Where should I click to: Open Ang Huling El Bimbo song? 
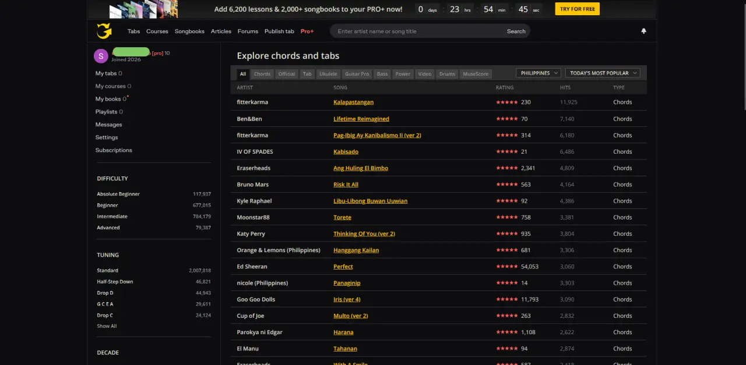click(x=361, y=168)
